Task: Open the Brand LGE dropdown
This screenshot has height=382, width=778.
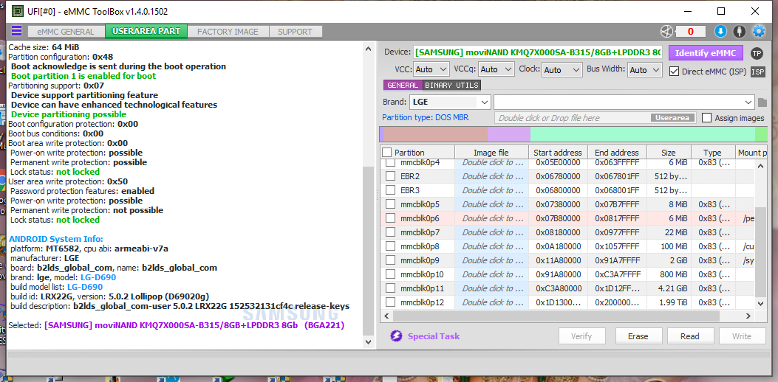Action: 450,102
